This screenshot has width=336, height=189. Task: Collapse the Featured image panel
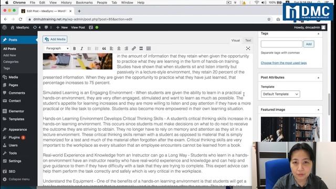[x=319, y=110]
